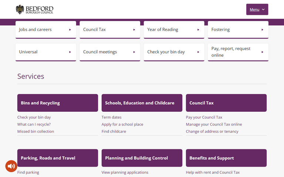
Task: Click the Missed bin collection link
Action: pos(35,131)
